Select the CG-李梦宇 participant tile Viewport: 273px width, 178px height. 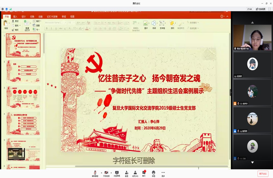pyautogui.click(x=252, y=92)
